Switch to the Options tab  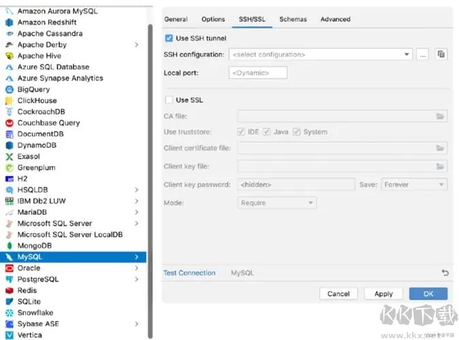pos(213,19)
